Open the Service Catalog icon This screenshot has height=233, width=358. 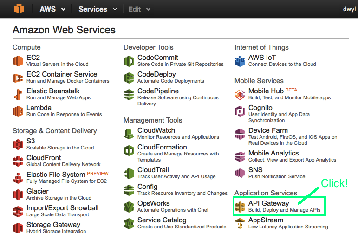pos(129,223)
